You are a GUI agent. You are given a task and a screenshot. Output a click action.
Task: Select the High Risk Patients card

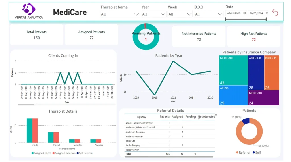point(253,36)
